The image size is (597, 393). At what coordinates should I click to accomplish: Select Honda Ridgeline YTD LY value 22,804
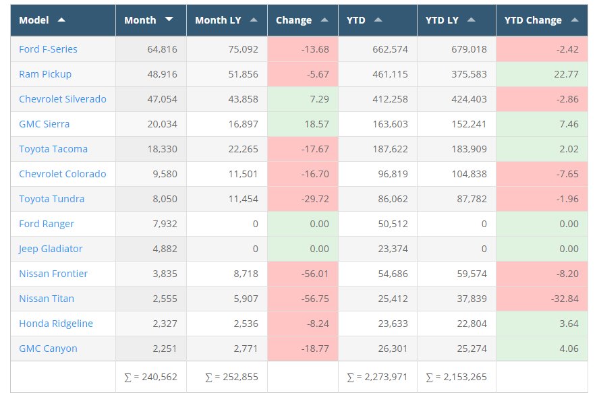point(472,324)
